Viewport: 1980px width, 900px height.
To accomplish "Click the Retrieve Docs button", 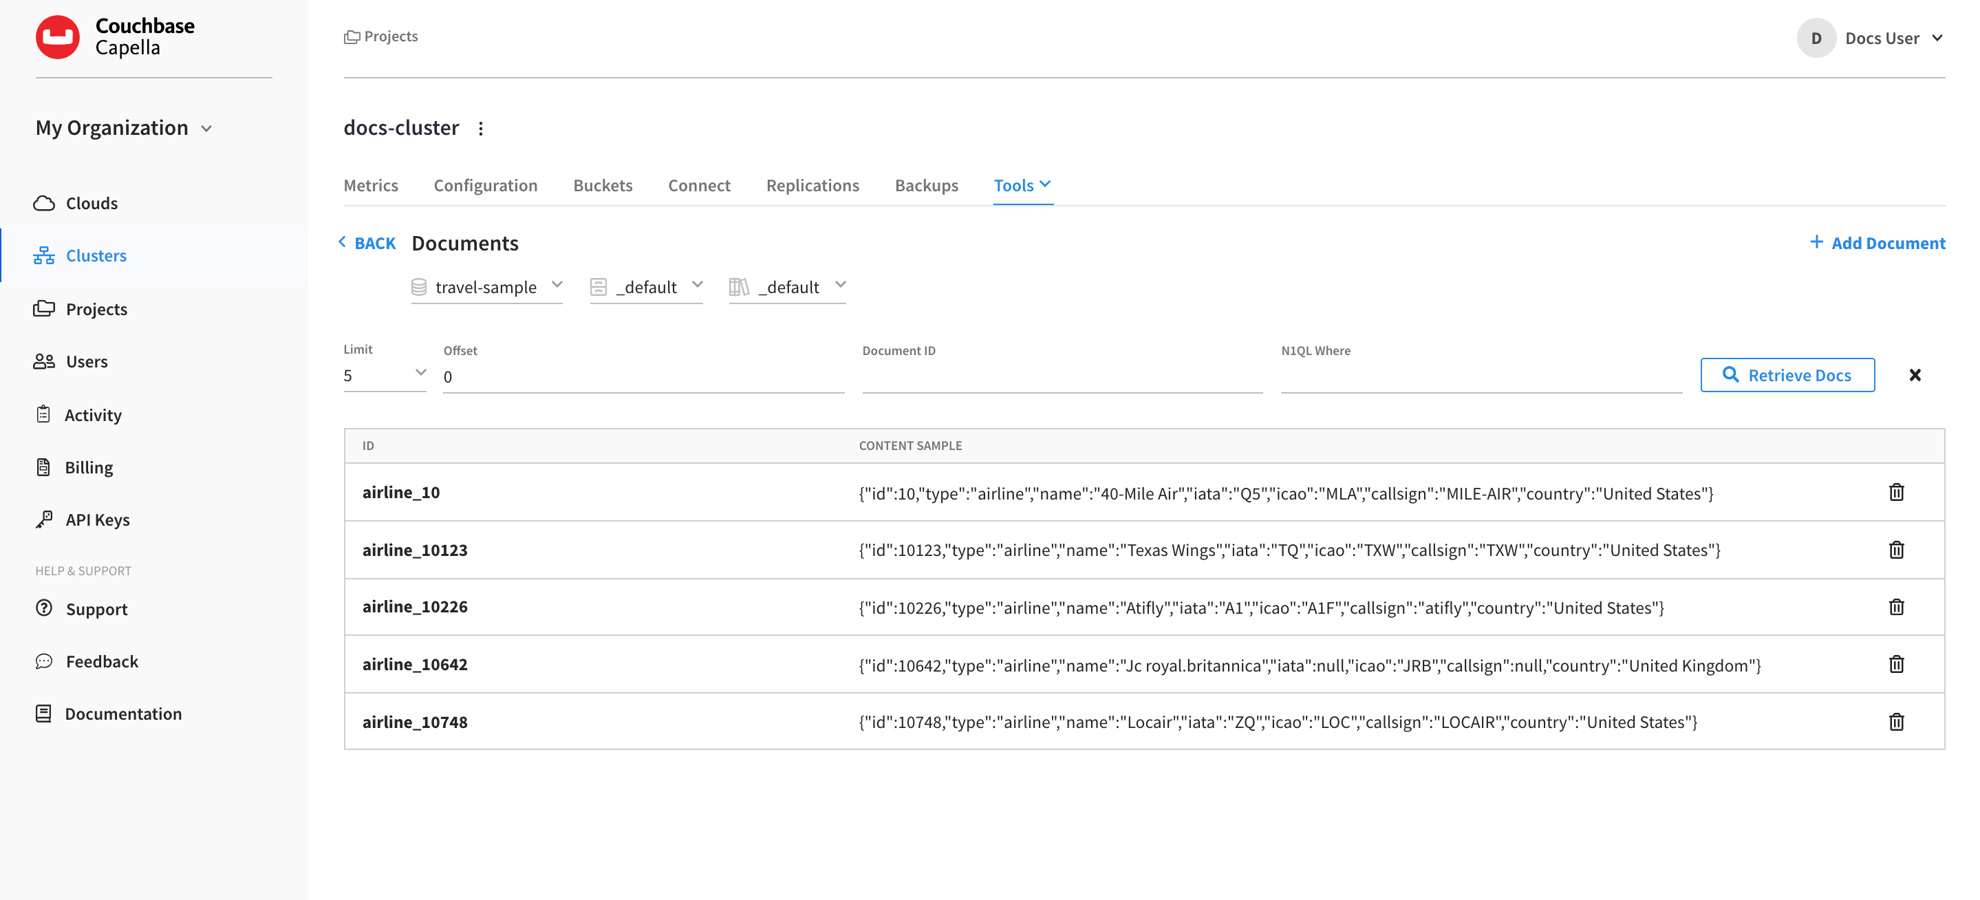I will pyautogui.click(x=1787, y=375).
